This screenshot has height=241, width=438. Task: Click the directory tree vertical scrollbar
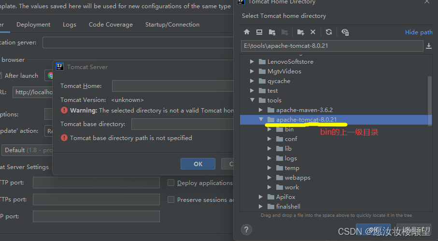pos(430,100)
